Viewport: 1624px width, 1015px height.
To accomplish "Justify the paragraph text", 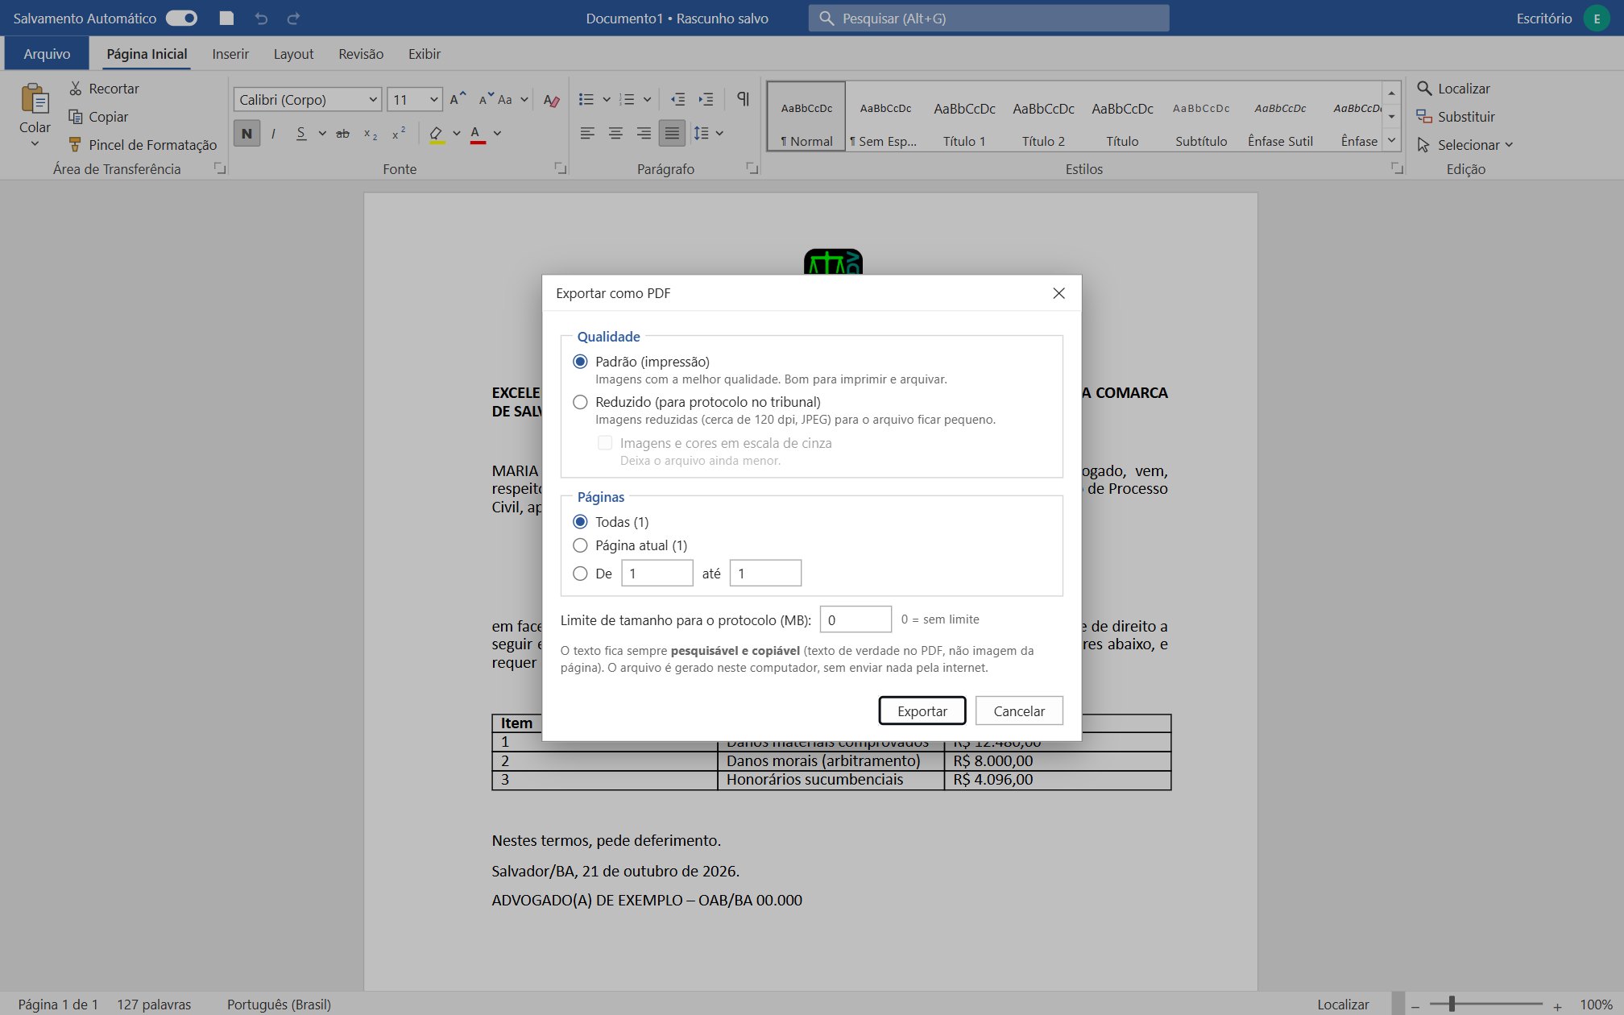I will (672, 133).
